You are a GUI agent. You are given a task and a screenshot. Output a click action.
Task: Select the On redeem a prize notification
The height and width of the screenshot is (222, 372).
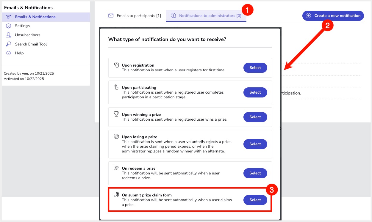(255, 173)
